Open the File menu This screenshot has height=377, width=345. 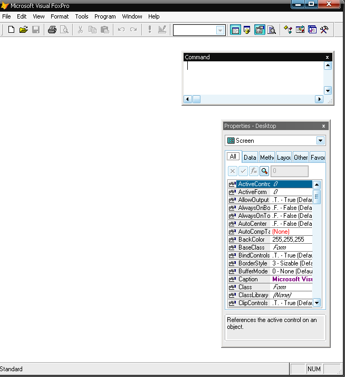(x=6, y=16)
